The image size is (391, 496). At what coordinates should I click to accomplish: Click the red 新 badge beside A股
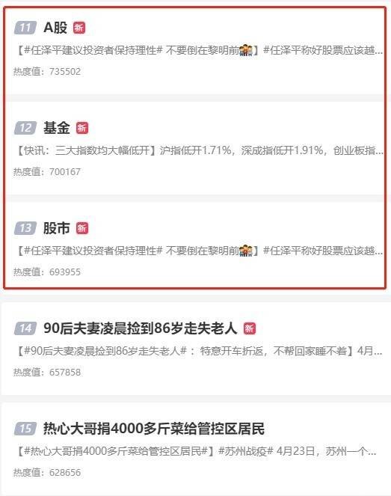79,28
